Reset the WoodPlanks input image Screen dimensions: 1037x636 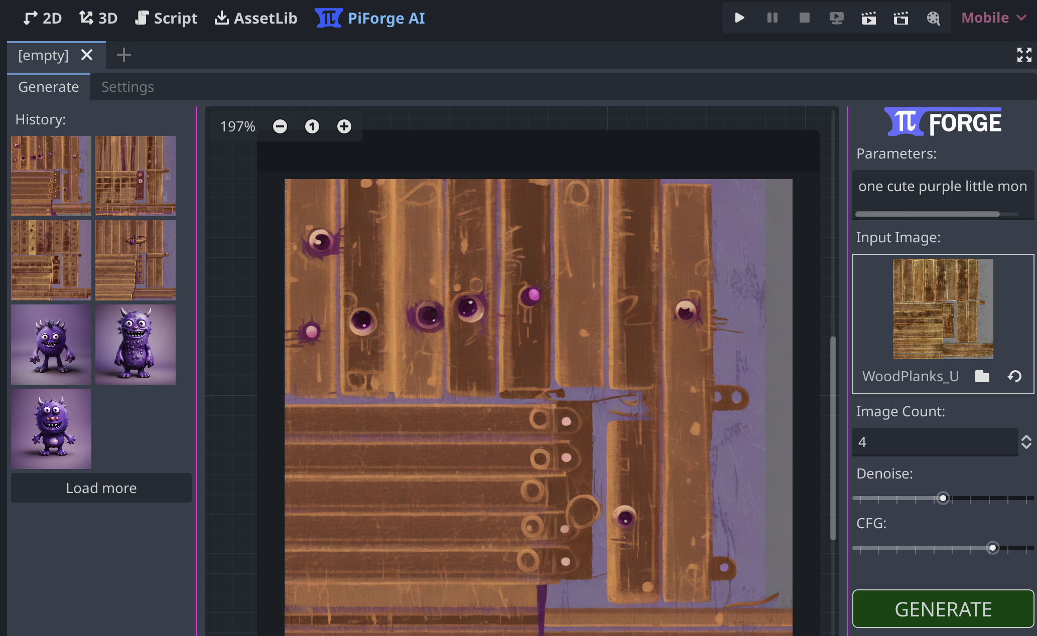(x=1014, y=376)
